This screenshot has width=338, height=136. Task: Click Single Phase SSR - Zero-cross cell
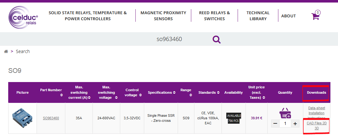click(161, 118)
